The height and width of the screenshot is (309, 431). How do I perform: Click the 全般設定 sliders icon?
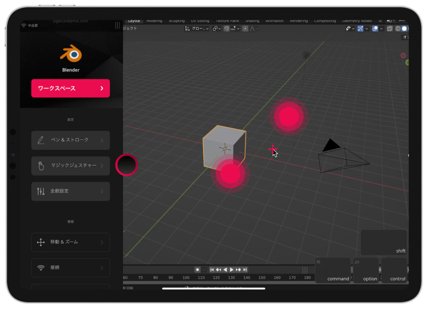41,192
